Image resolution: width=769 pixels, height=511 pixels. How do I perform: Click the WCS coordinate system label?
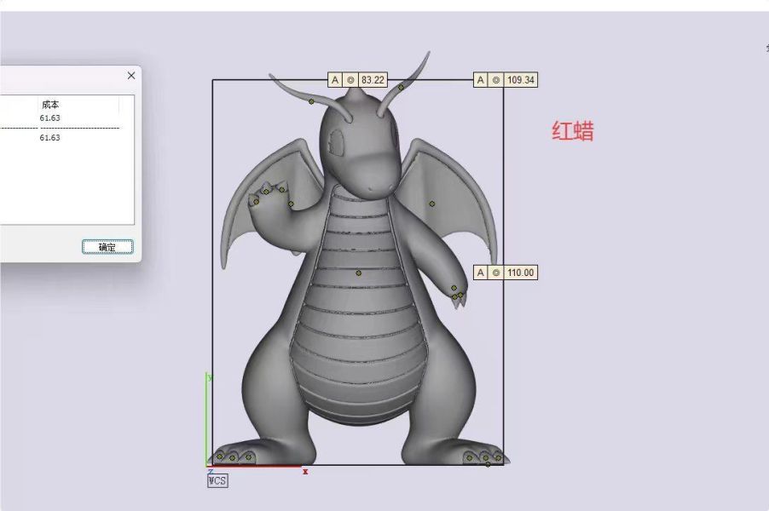click(x=217, y=480)
